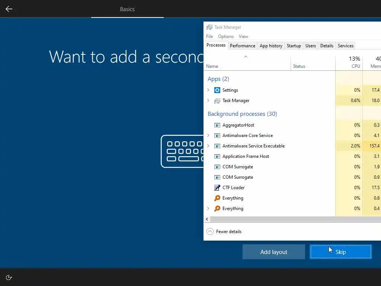Select the Apps (2) group header

coord(218,79)
